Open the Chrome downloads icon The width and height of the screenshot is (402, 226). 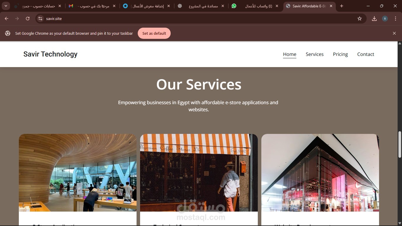coord(374,19)
